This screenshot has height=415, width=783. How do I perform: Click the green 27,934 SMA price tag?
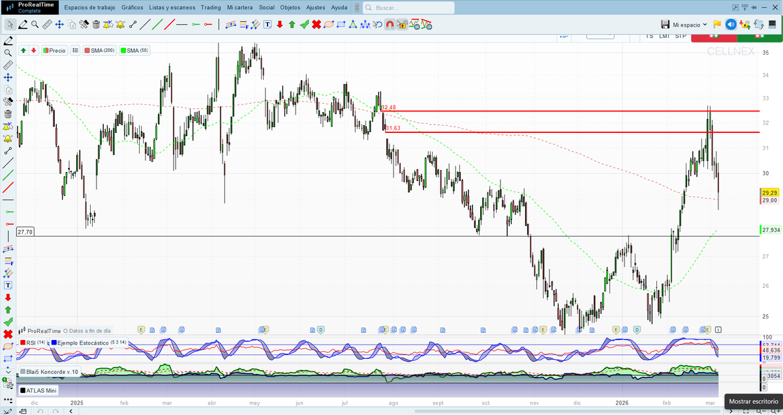point(771,229)
